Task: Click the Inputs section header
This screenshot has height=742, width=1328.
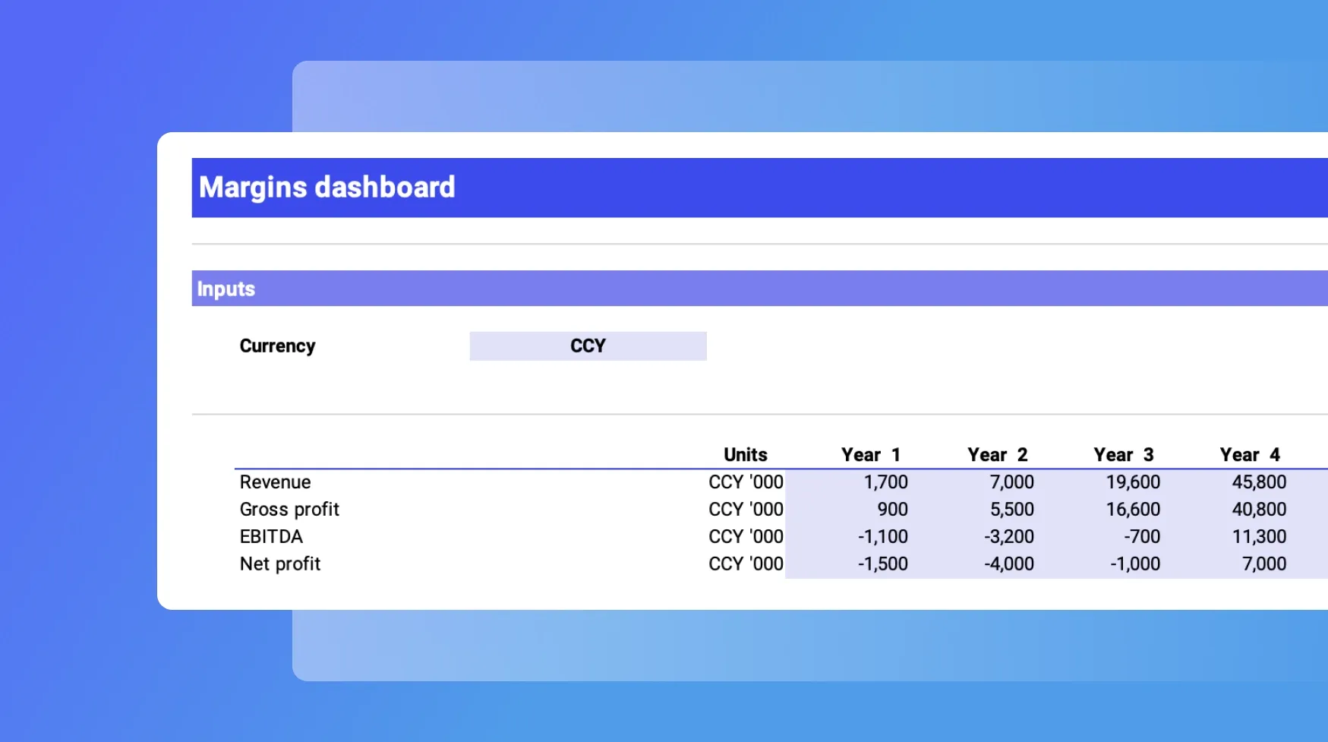Action: point(226,289)
